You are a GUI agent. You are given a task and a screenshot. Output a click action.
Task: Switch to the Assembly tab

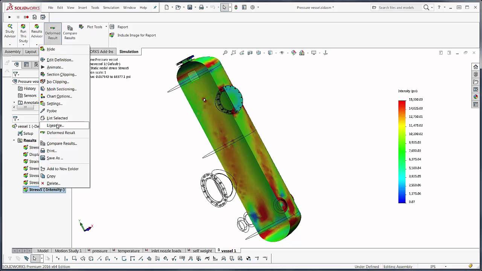pyautogui.click(x=12, y=52)
